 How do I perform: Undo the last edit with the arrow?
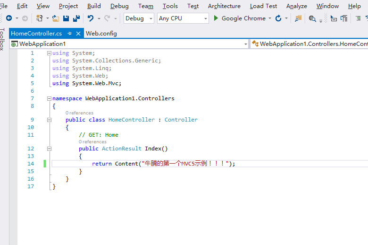click(x=91, y=18)
